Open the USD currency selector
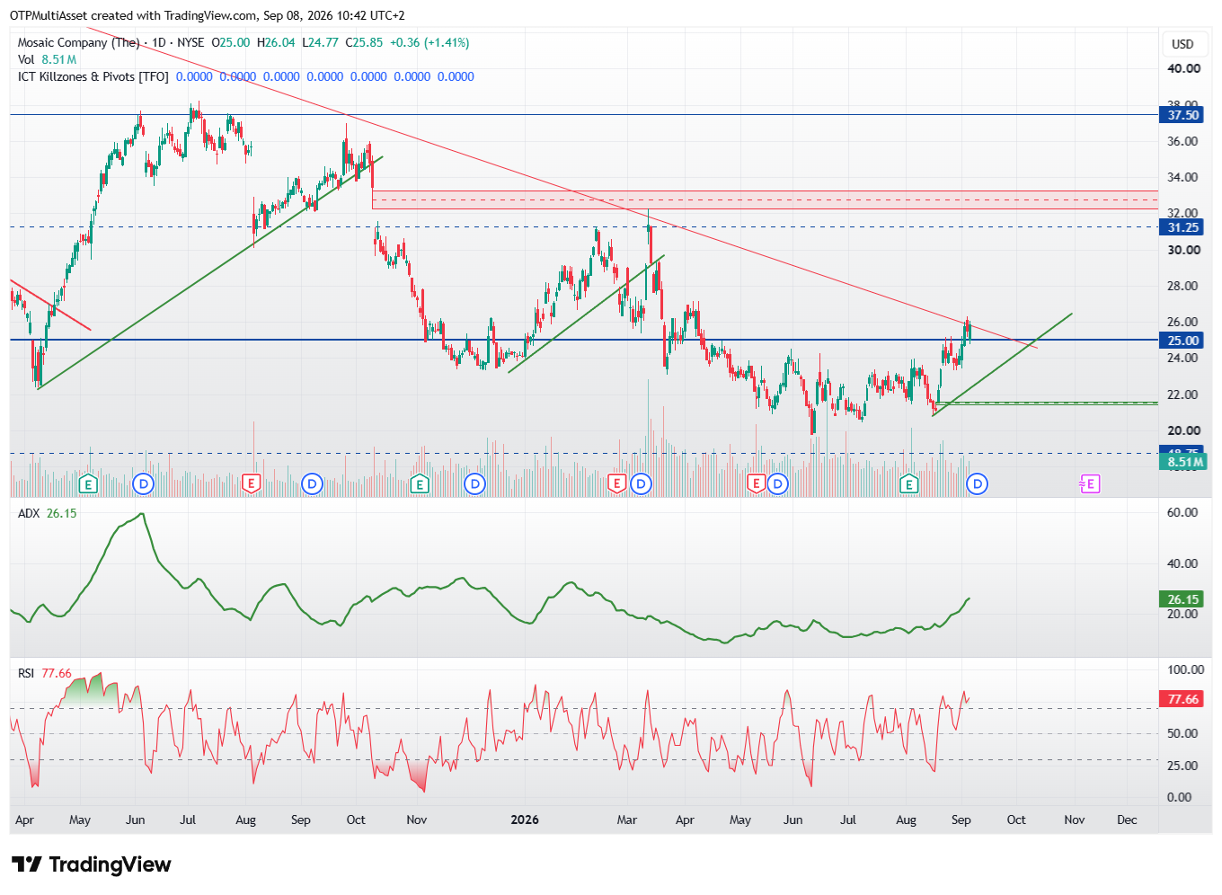 [x=1182, y=44]
